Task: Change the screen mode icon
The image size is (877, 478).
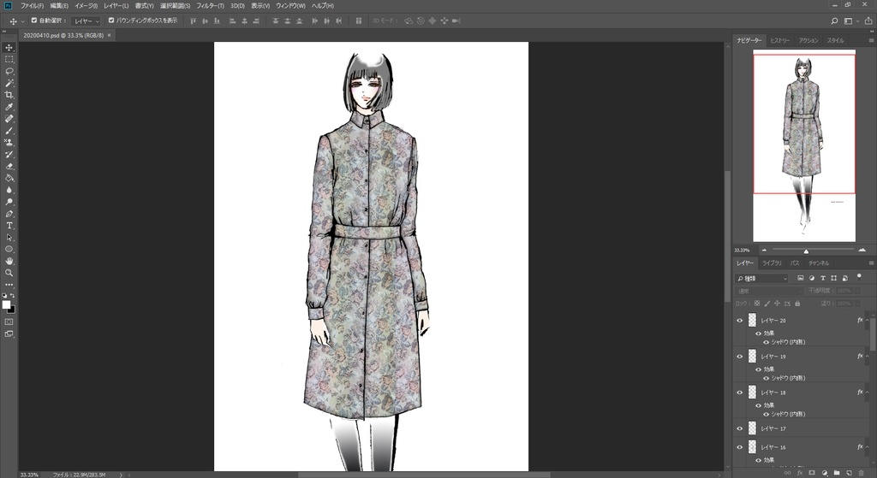Action: click(x=9, y=334)
